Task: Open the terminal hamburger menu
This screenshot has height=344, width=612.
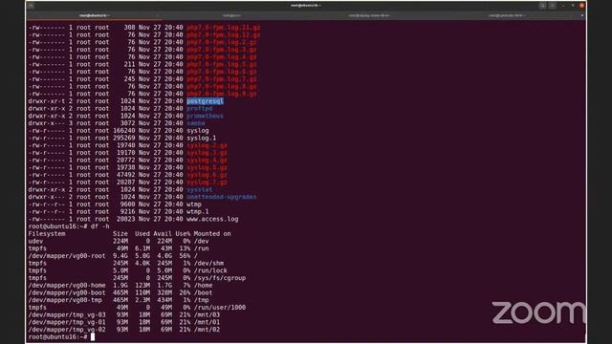Action: tap(553, 6)
